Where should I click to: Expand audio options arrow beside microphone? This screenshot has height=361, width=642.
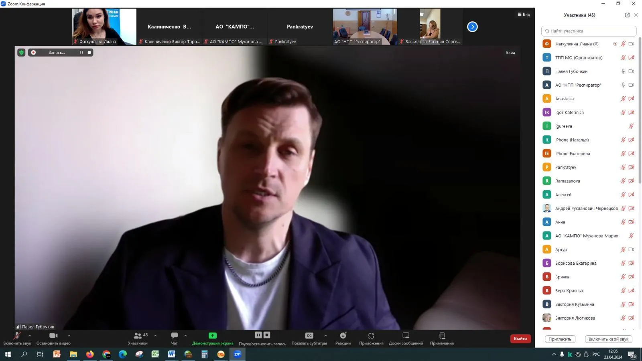coord(30,336)
